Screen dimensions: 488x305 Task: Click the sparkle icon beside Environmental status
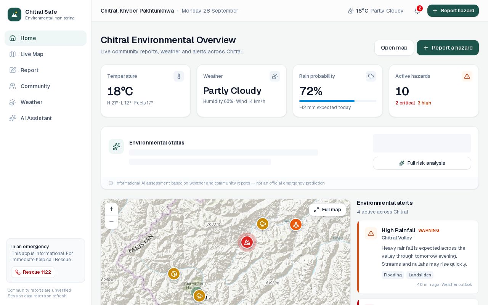pos(116,146)
